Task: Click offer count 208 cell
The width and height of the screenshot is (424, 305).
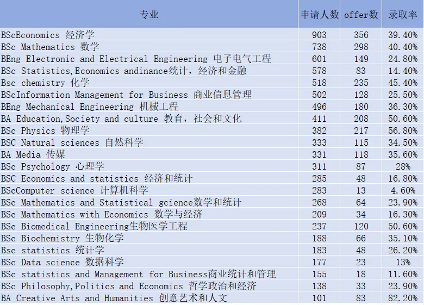Action: click(x=361, y=119)
